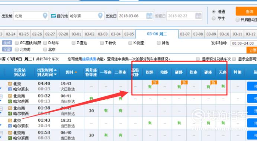
Task: Expand the 01:43 北京 train row arrow
Action: click(x=0, y=125)
